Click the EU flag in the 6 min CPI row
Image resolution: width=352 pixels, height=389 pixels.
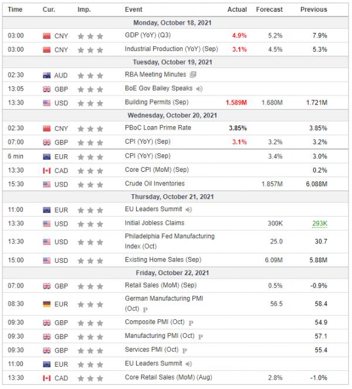[46, 157]
